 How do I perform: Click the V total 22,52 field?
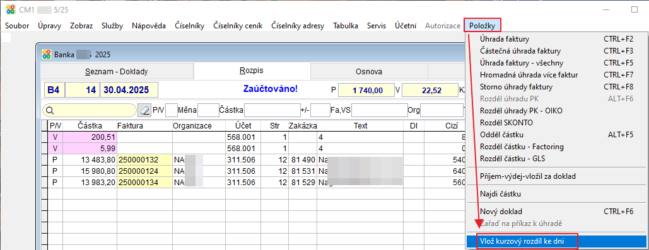click(x=430, y=90)
